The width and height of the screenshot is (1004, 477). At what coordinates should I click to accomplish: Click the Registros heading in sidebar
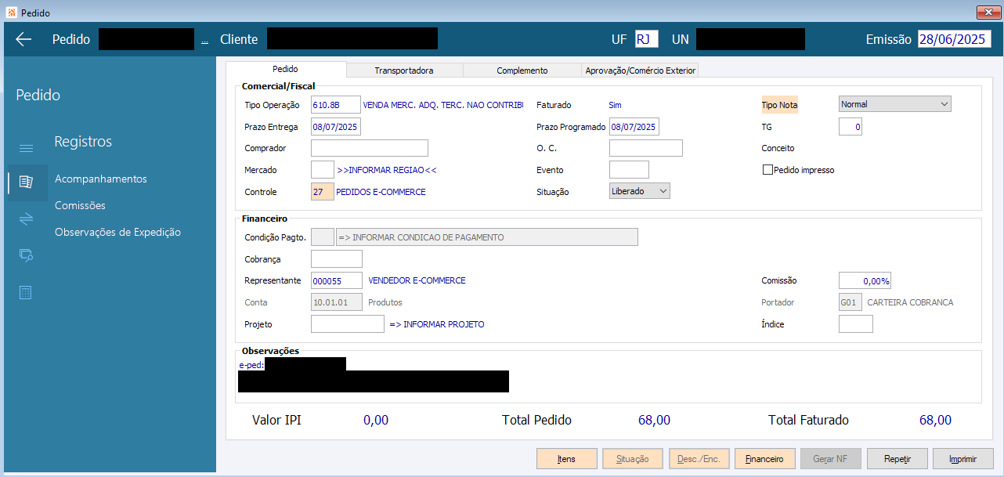point(83,142)
